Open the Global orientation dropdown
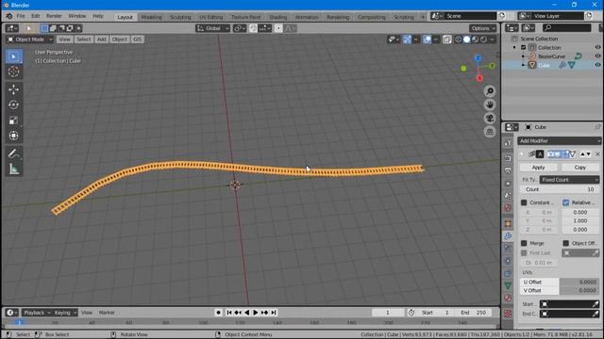 pos(212,28)
